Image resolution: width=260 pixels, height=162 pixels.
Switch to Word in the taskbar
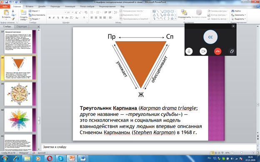82,158
